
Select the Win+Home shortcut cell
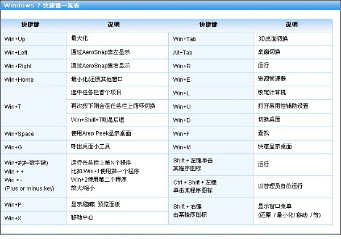tap(19, 79)
